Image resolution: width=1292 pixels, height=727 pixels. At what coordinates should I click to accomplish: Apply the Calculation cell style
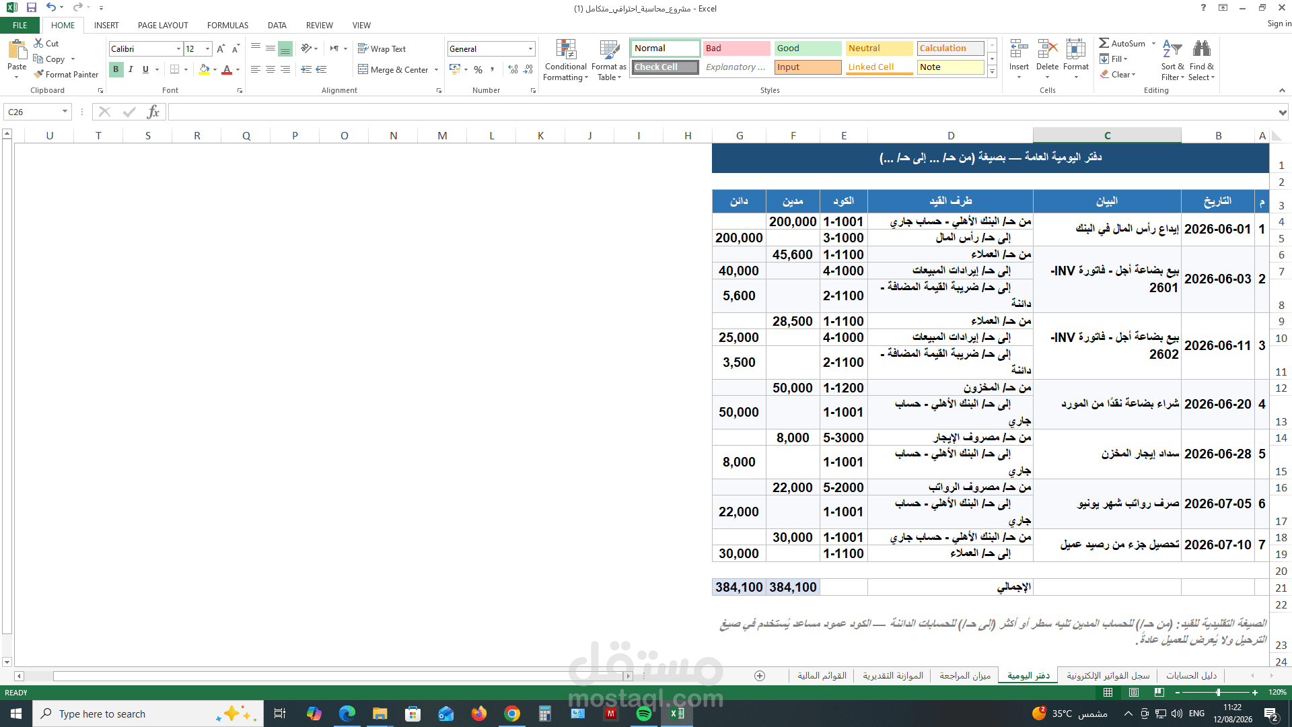point(950,48)
